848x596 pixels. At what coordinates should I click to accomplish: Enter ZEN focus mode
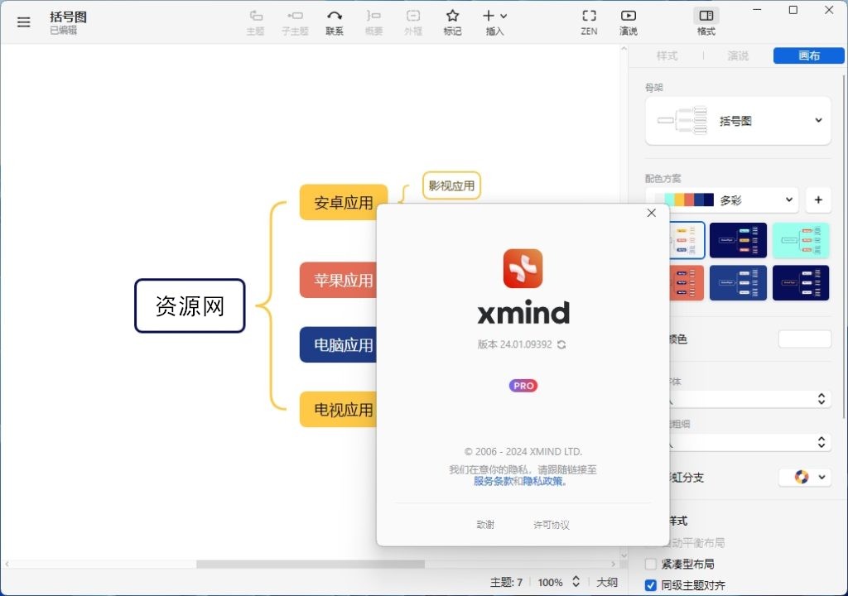588,20
